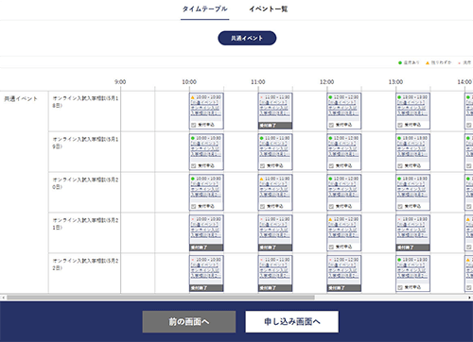473x342 pixels.
Task: Click the red x status on 5月21日 10:00 slot
Action: click(193, 219)
